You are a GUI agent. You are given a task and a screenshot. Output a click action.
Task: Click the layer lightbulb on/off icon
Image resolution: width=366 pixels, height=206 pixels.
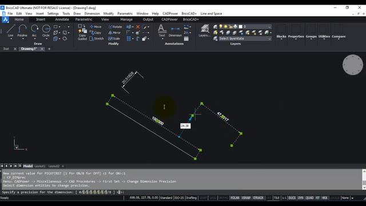(x=221, y=27)
